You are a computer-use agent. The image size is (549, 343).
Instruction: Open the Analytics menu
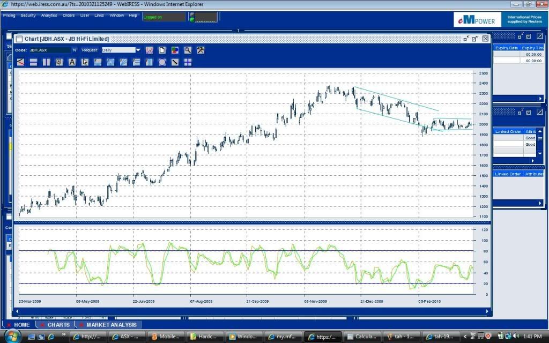click(x=49, y=16)
